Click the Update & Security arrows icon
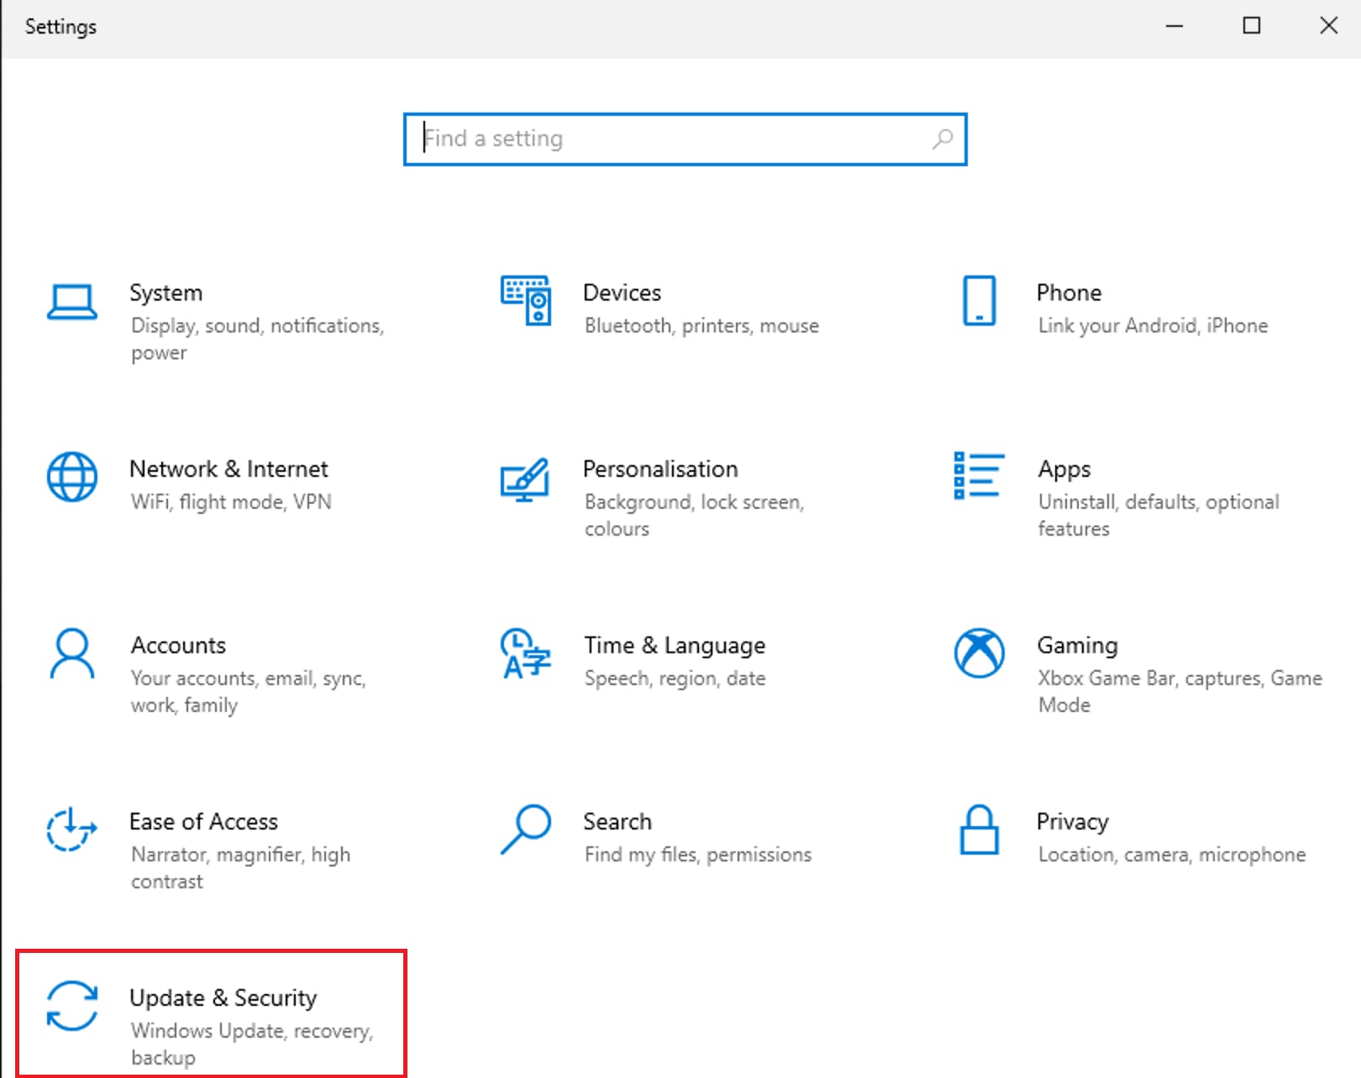This screenshot has width=1361, height=1078. 72,1005
